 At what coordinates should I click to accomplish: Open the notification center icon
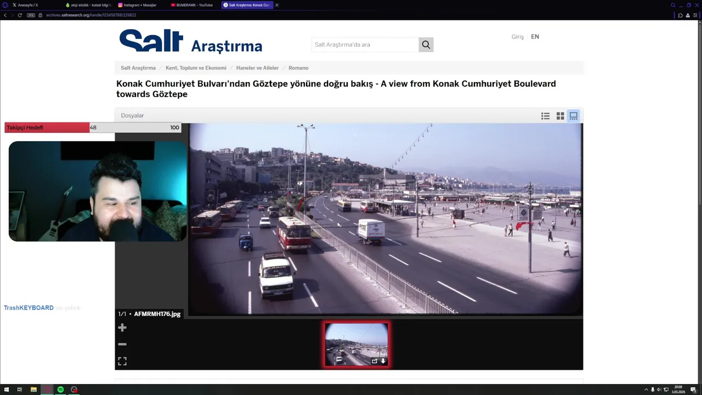tap(693, 390)
